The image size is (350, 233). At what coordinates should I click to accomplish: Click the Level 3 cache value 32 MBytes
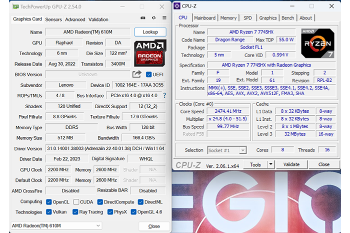point(295,134)
